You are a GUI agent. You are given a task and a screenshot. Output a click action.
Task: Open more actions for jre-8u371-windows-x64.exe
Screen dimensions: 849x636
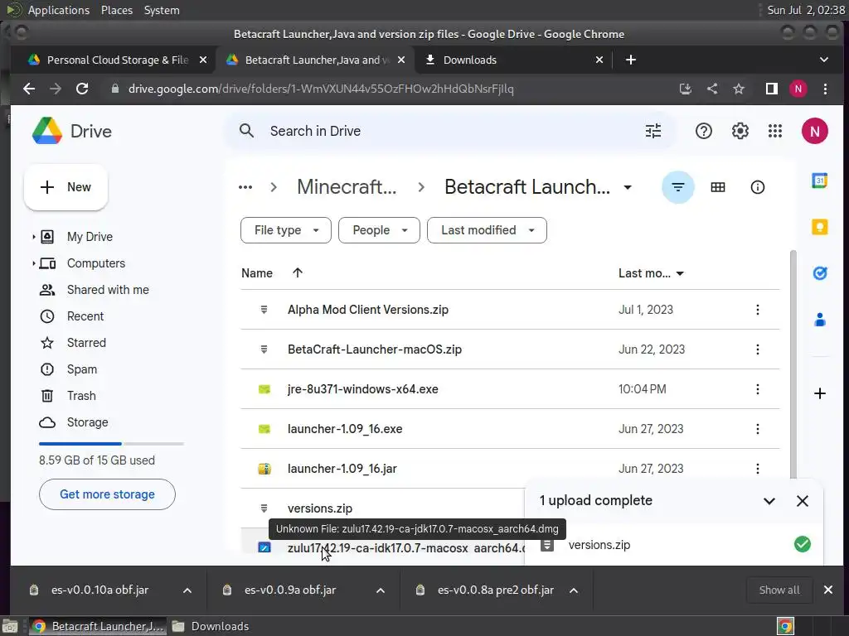coord(758,389)
